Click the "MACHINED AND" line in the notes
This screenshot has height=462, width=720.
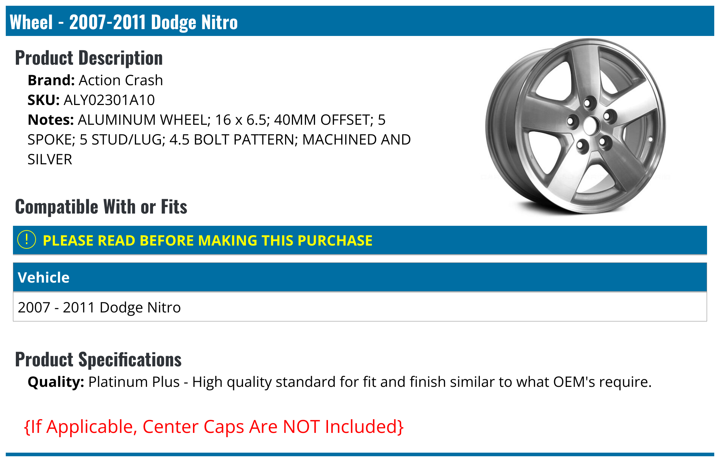[356, 139]
